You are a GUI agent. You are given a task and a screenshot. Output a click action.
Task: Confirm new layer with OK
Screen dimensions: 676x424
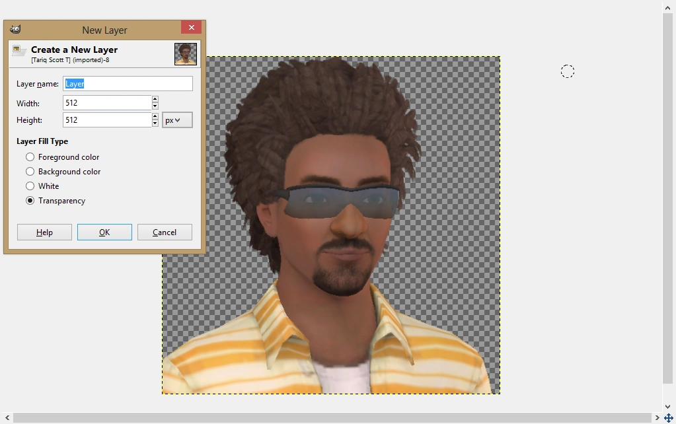coord(104,232)
